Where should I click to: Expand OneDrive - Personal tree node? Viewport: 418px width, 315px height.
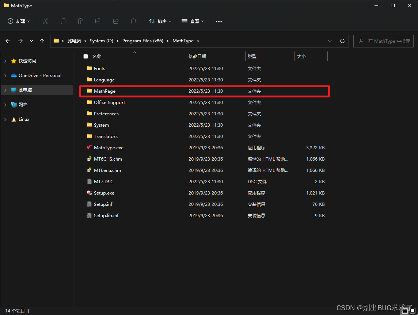tap(5, 76)
